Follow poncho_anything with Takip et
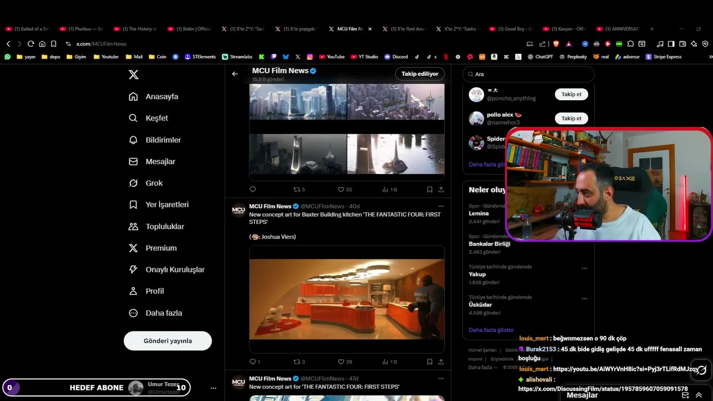 point(572,94)
